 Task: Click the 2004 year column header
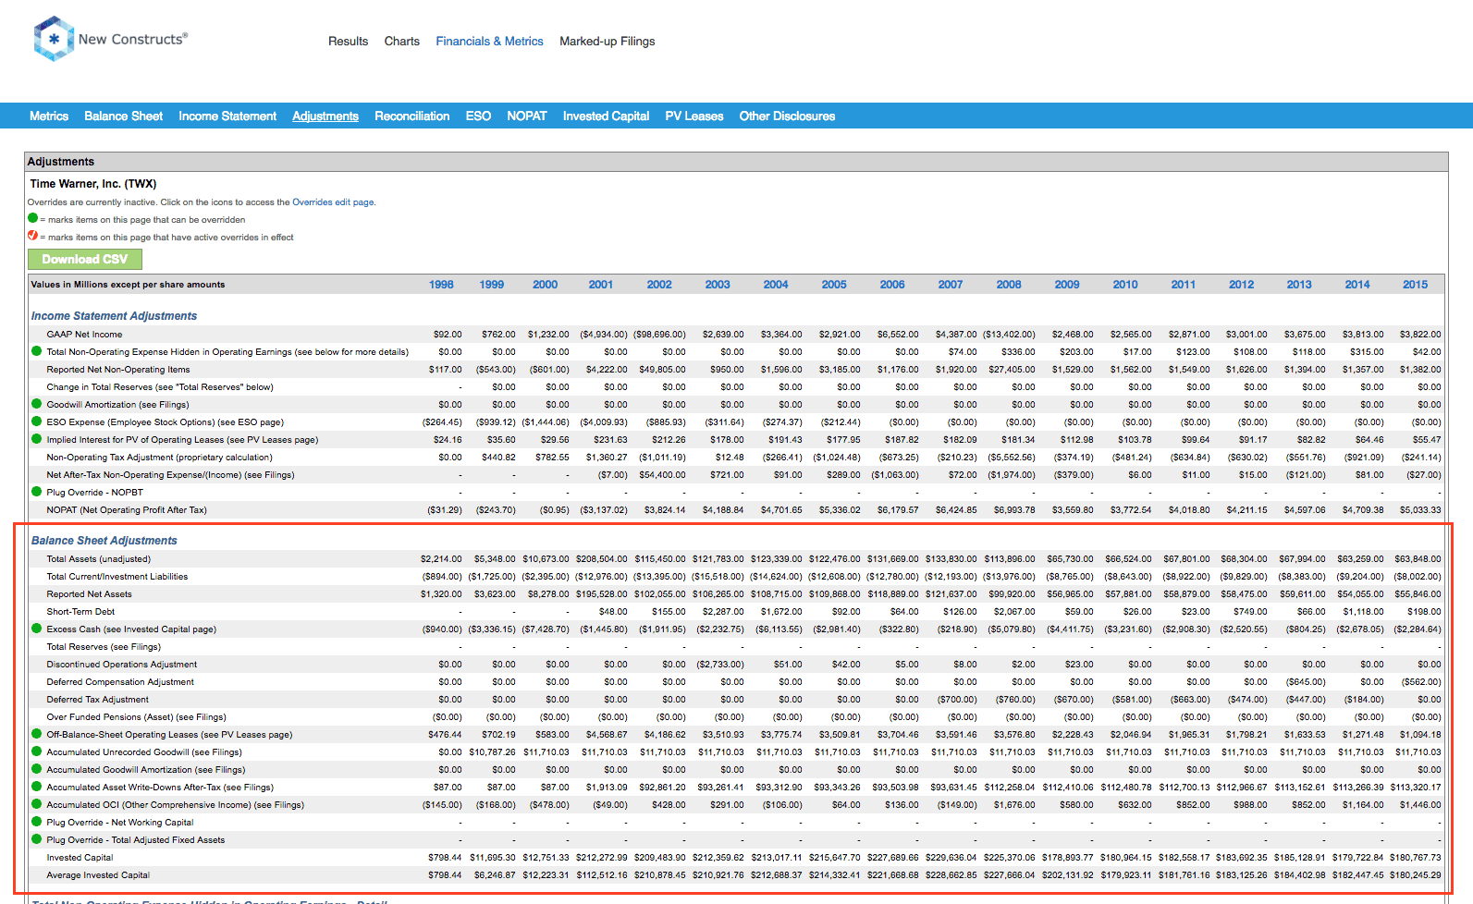click(776, 285)
